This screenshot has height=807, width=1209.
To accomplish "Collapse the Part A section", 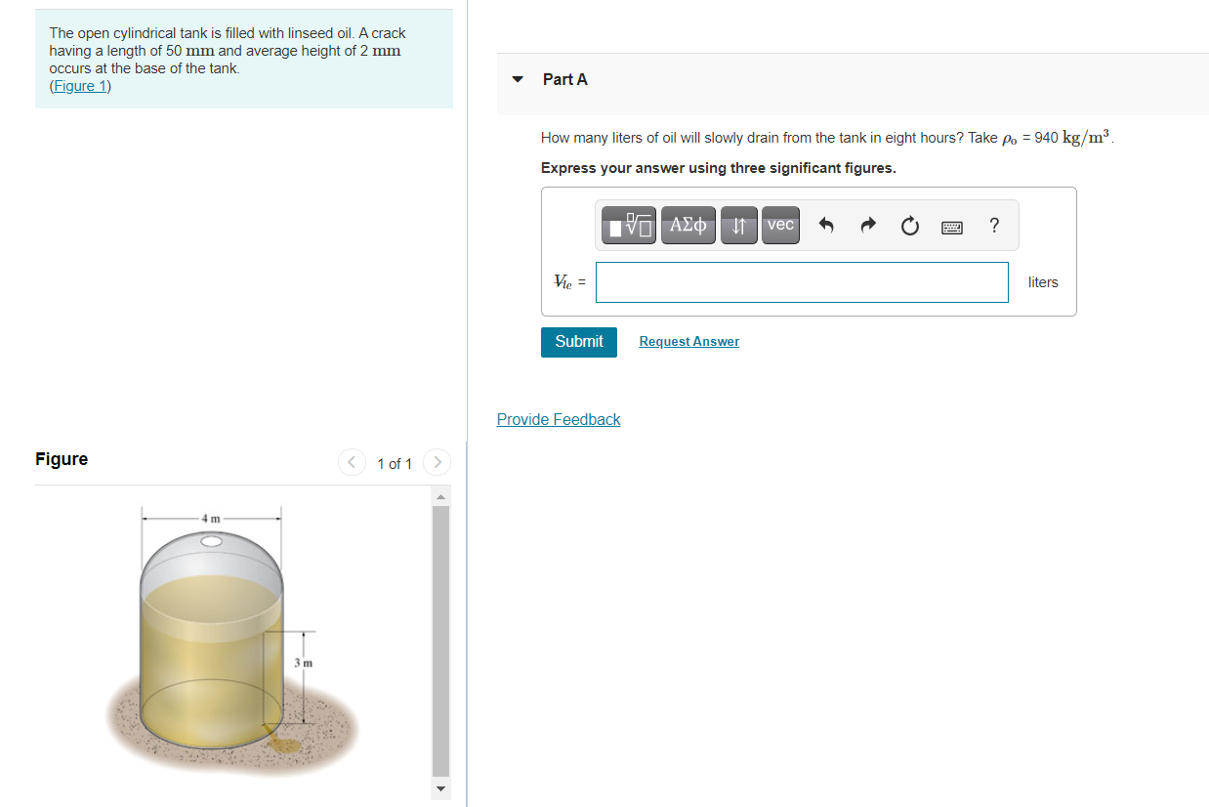I will point(518,80).
